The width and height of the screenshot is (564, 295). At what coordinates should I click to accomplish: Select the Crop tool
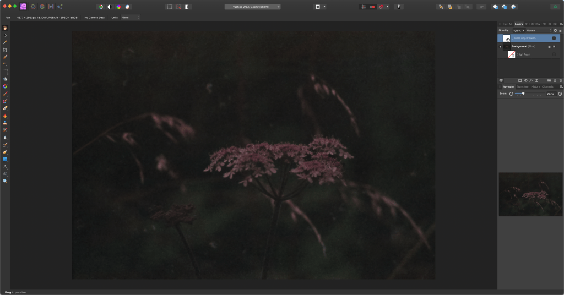coord(5,50)
